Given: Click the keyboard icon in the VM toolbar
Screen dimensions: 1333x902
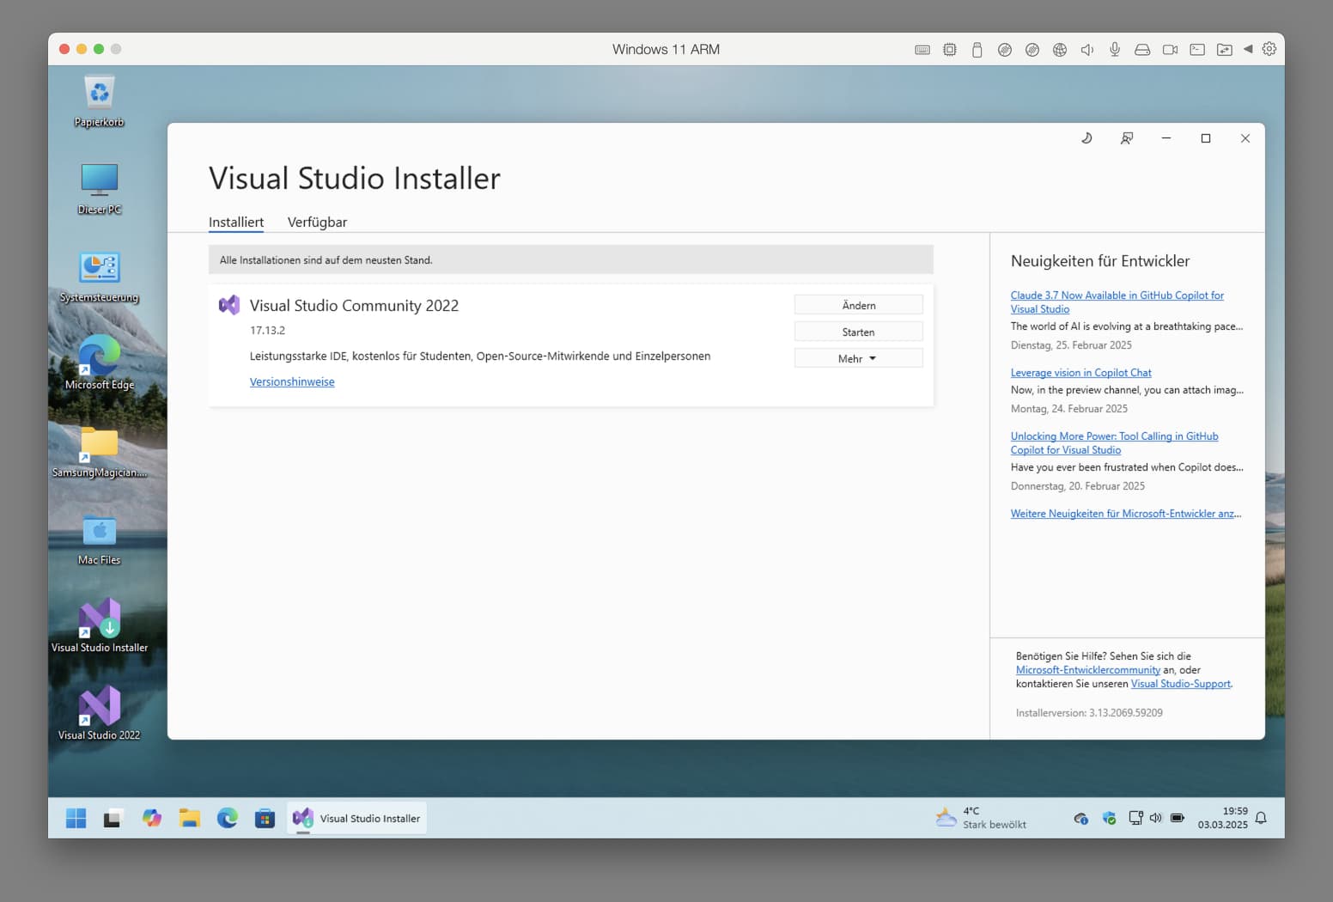Looking at the screenshot, I should click(x=922, y=50).
